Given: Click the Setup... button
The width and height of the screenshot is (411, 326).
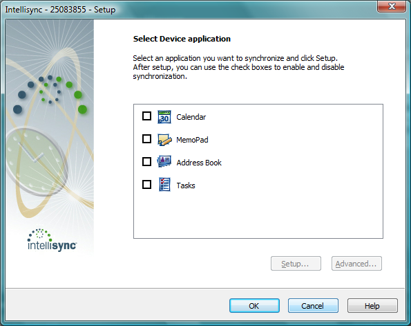Looking at the screenshot, I should (296, 264).
